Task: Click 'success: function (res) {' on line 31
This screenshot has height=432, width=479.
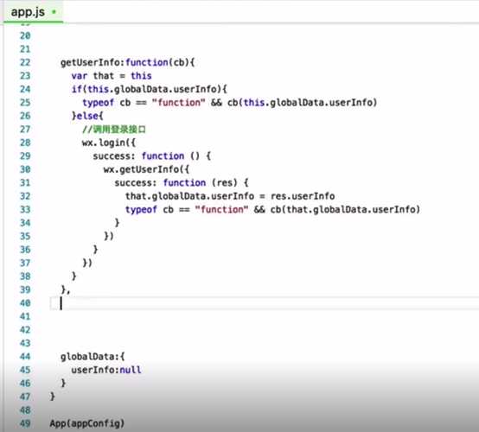Action: (x=182, y=182)
